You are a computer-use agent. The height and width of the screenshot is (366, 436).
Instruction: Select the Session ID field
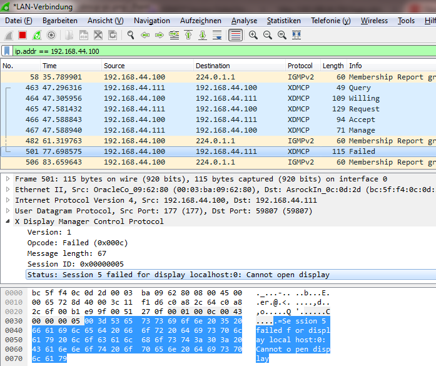pyautogui.click(x=75, y=264)
